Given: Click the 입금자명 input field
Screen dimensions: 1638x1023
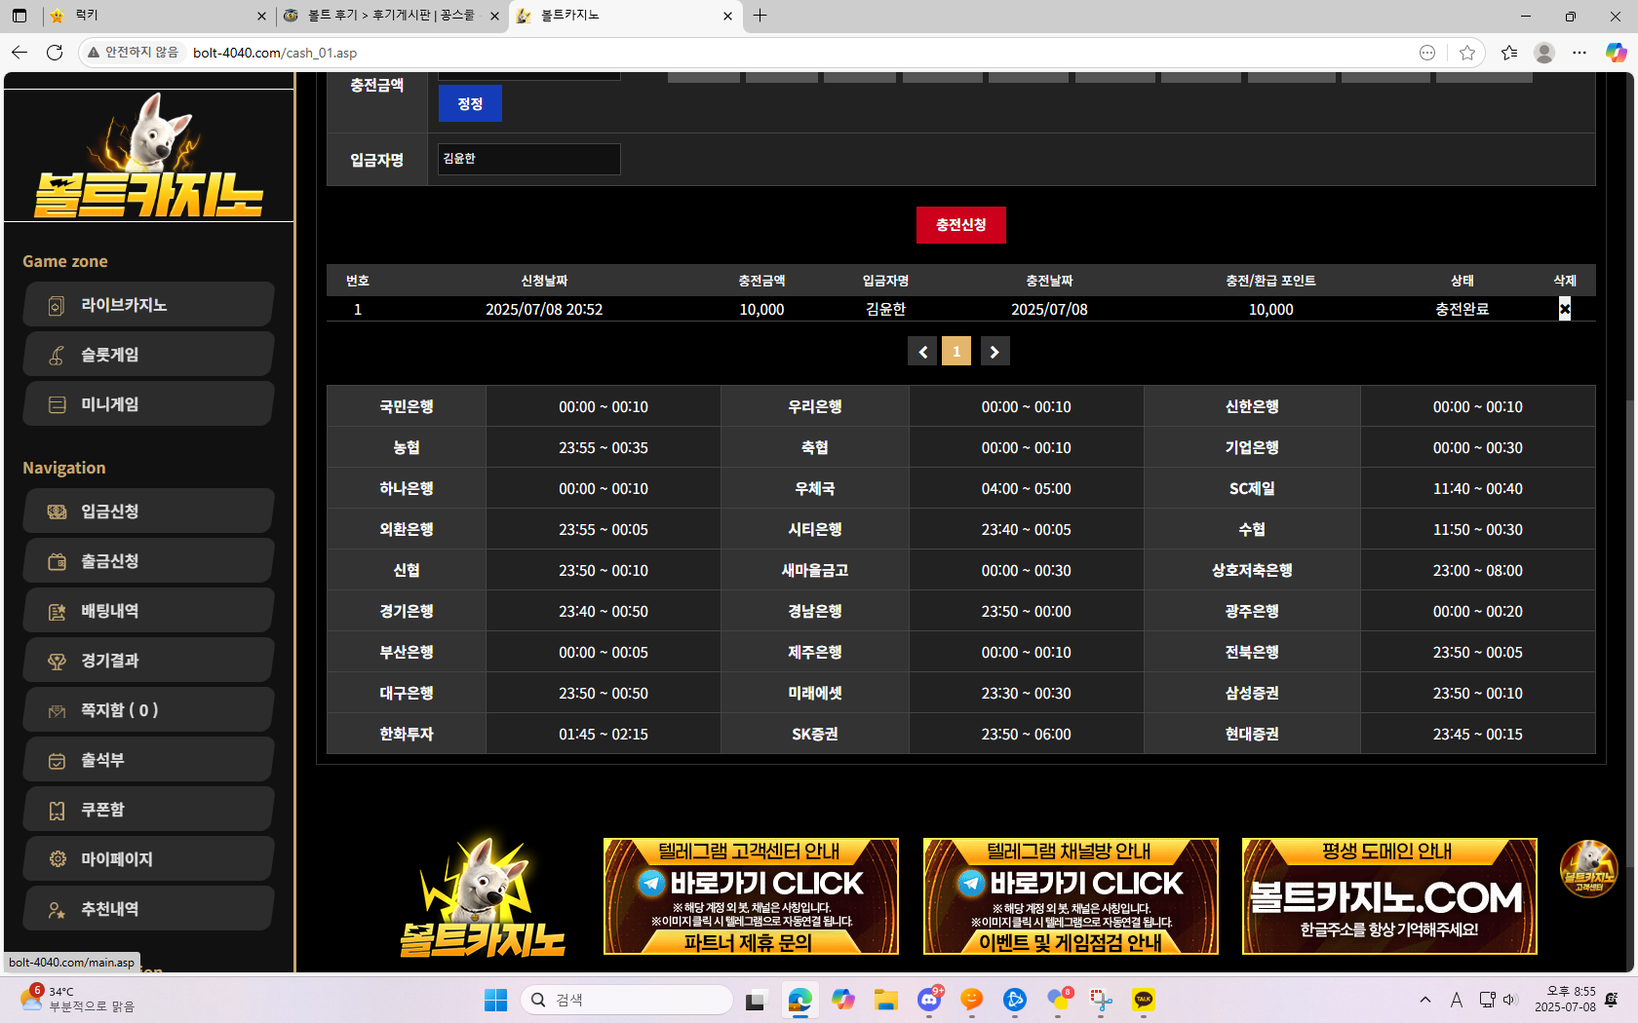Looking at the screenshot, I should [528, 159].
